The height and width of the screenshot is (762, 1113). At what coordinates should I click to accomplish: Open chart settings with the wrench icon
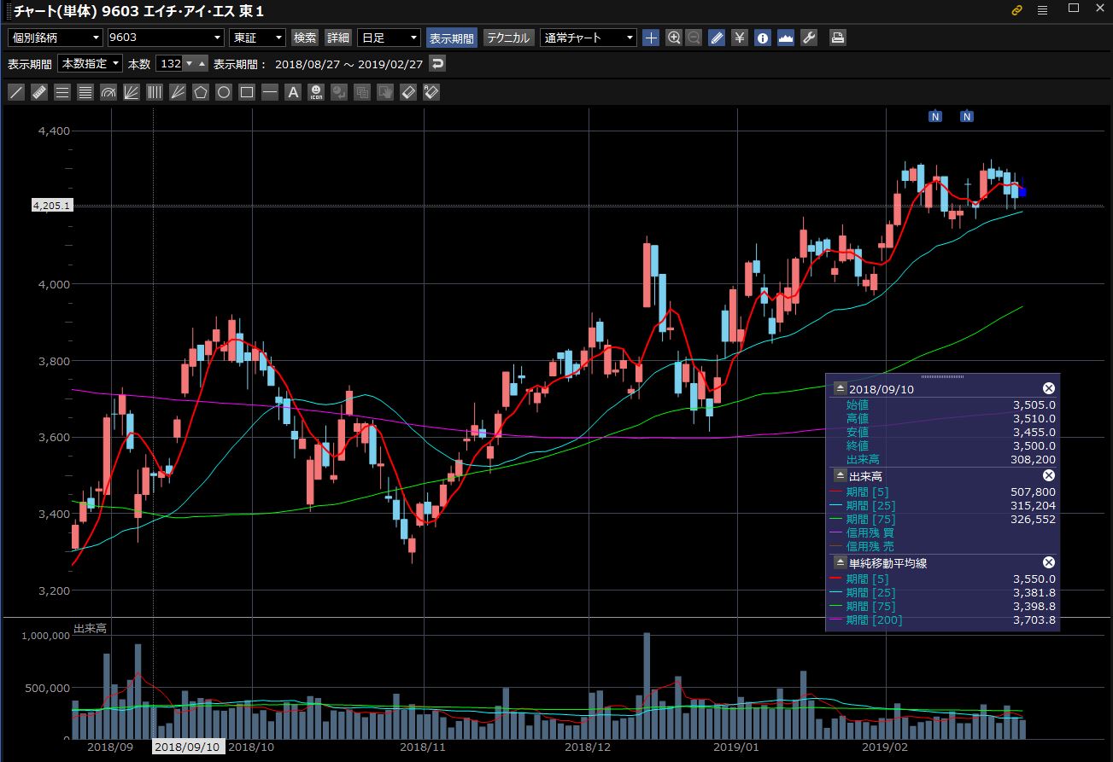pos(809,38)
